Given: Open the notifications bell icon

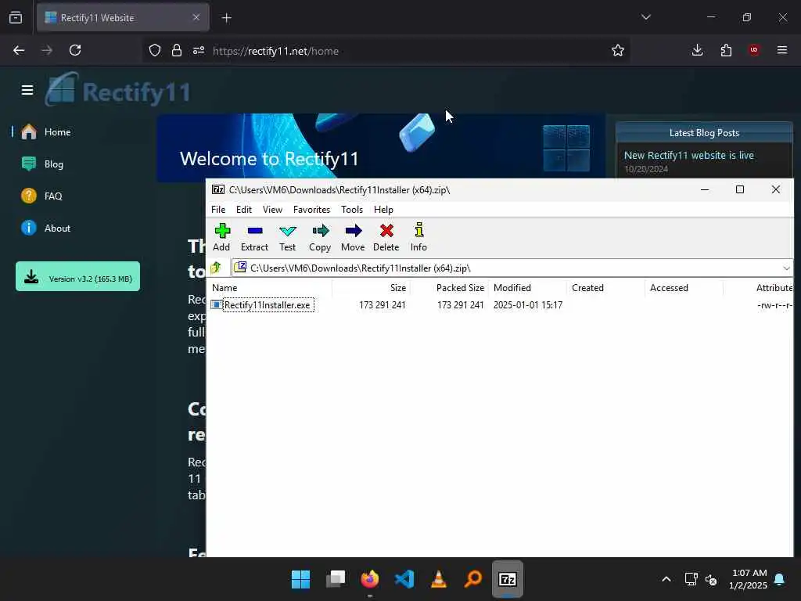Looking at the screenshot, I should 780,579.
